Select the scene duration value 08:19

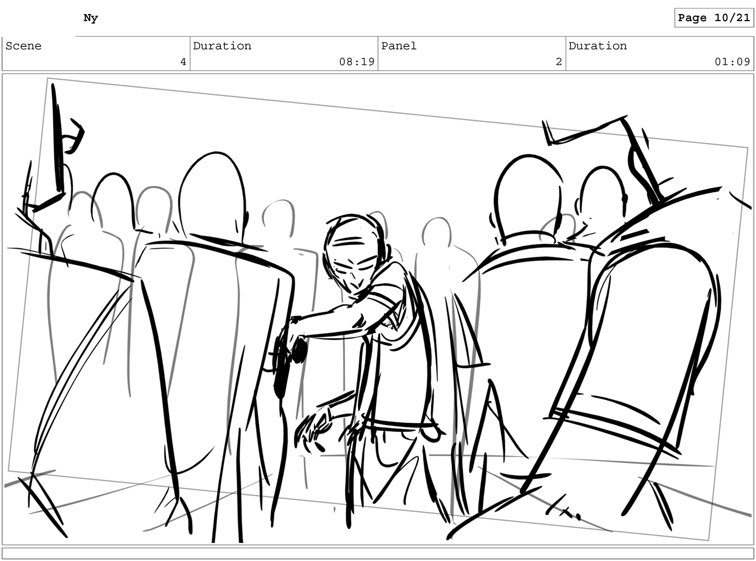tap(356, 62)
